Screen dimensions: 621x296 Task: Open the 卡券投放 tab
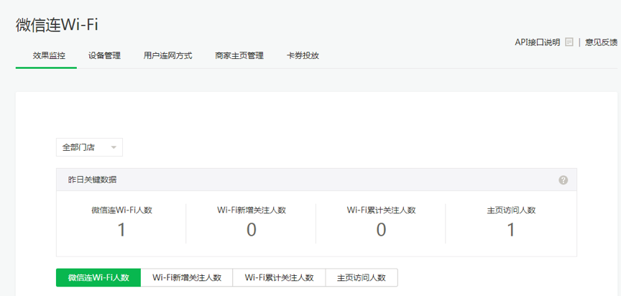[303, 55]
